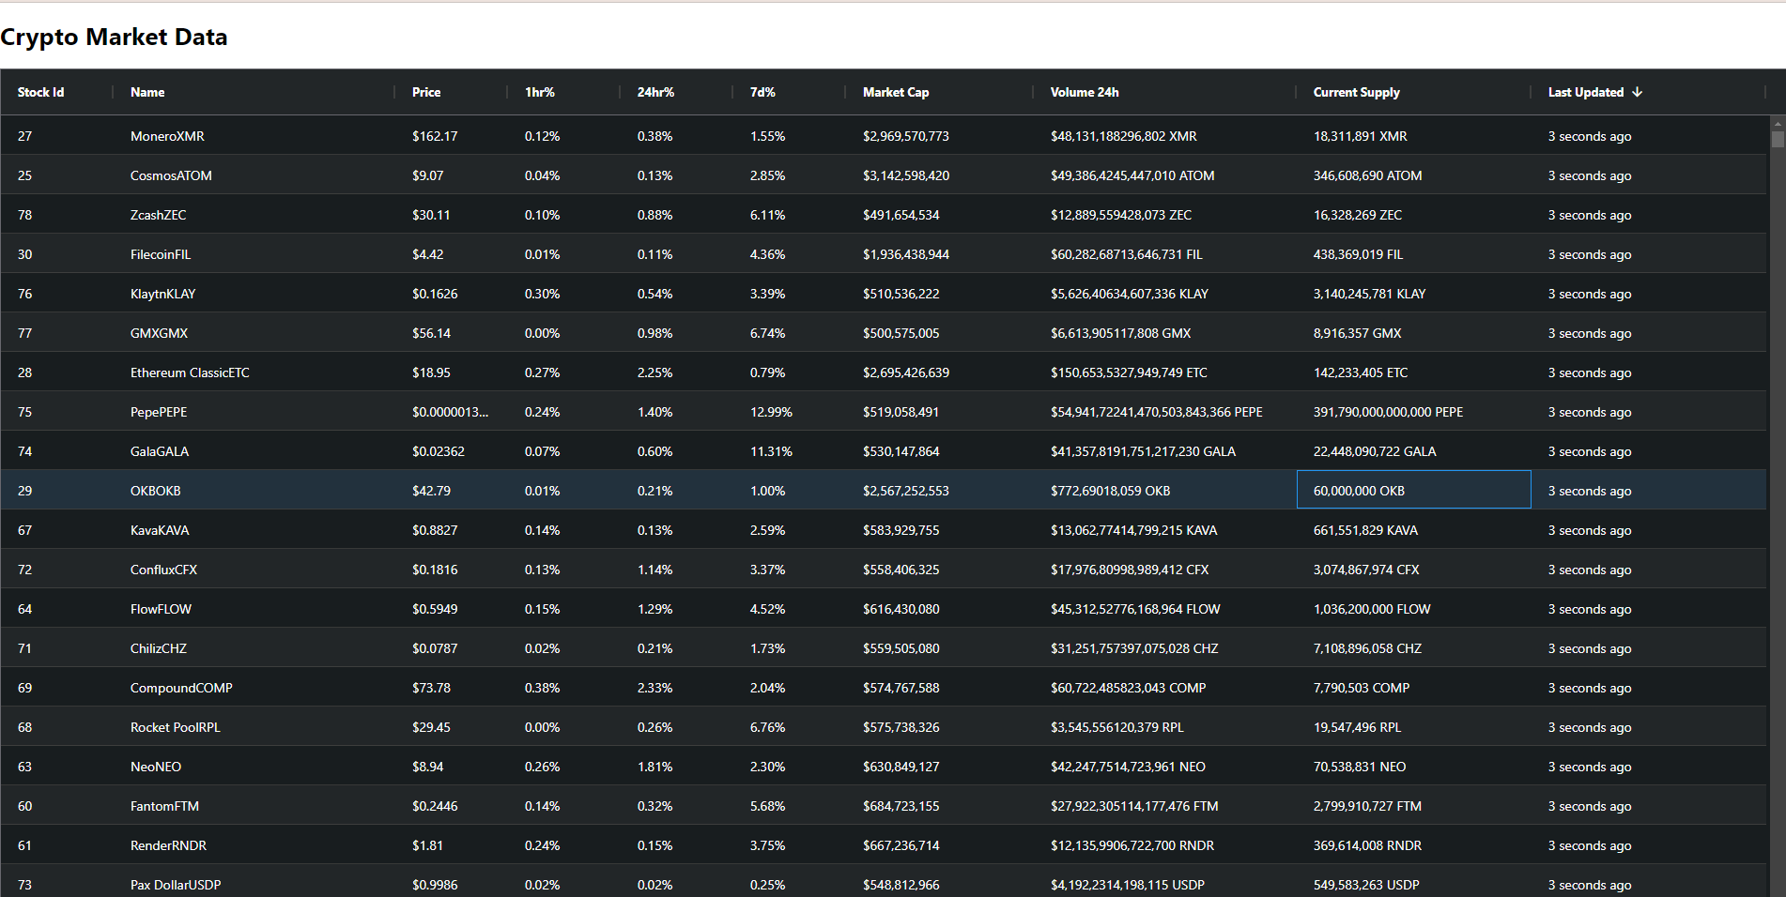Select the MoneroXMR name cell

point(254,136)
